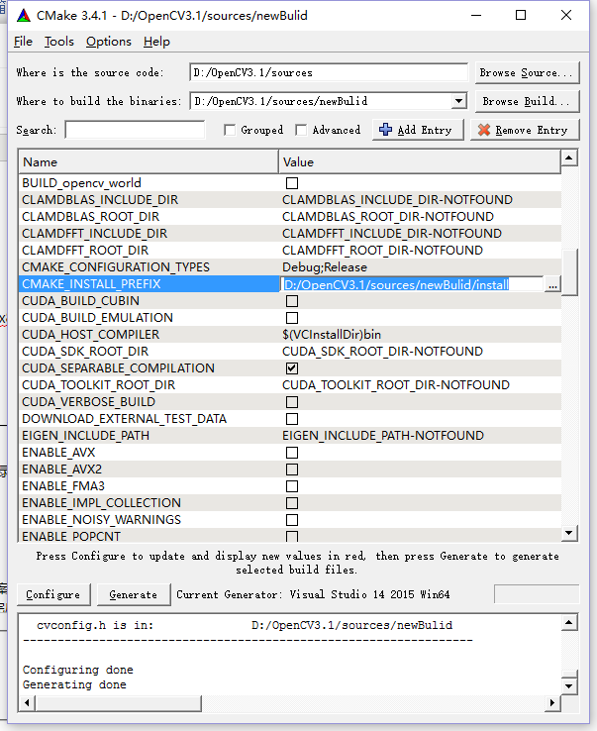The image size is (597, 731).
Task: Click the CMAKE_INSTALL_PREFIX value field
Action: [x=412, y=284]
